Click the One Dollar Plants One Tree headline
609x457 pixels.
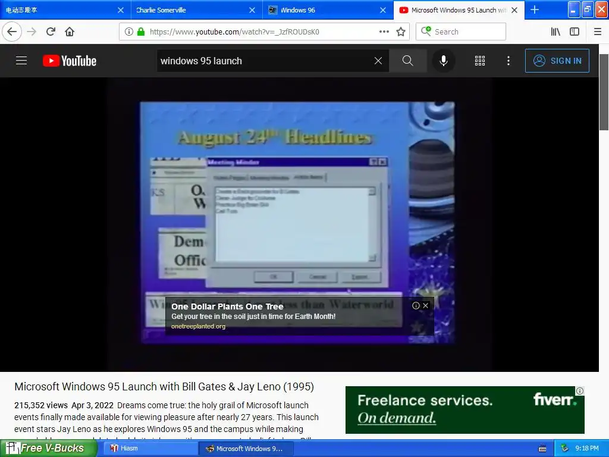pyautogui.click(x=227, y=306)
